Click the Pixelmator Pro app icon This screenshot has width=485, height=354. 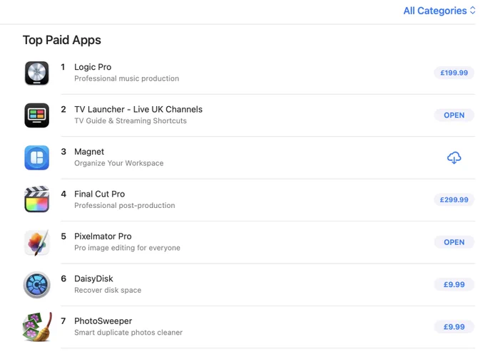37,242
